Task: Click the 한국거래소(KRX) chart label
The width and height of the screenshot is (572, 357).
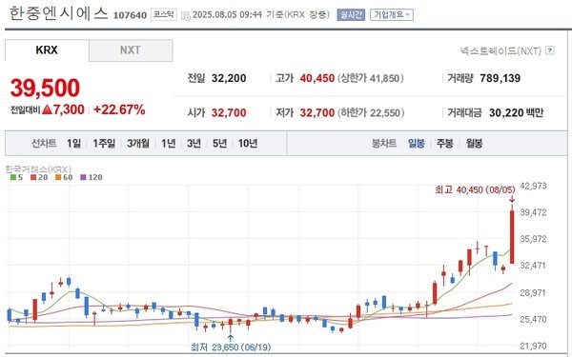Action: coord(38,169)
